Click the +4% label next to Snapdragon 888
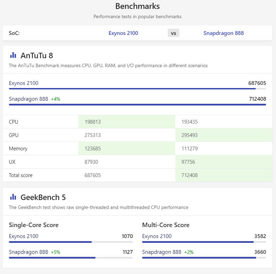 tap(55, 99)
